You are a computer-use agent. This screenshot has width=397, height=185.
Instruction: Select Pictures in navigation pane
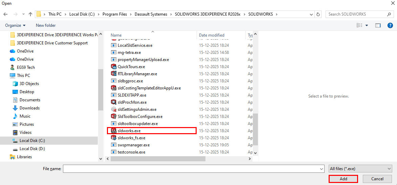pyautogui.click(x=27, y=124)
